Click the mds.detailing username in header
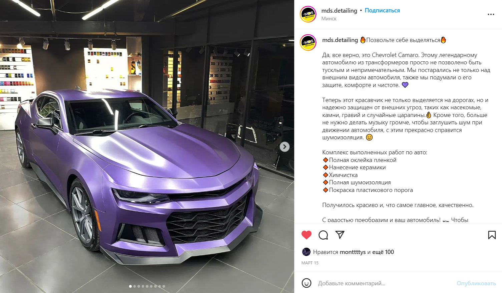The height and width of the screenshot is (293, 502). (x=339, y=10)
